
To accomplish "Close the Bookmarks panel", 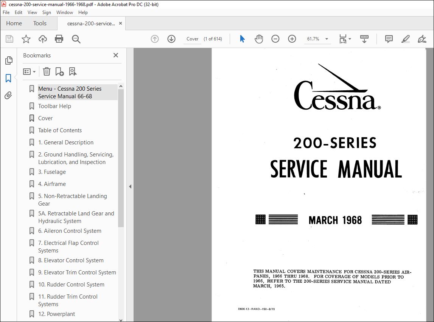I will (x=116, y=55).
